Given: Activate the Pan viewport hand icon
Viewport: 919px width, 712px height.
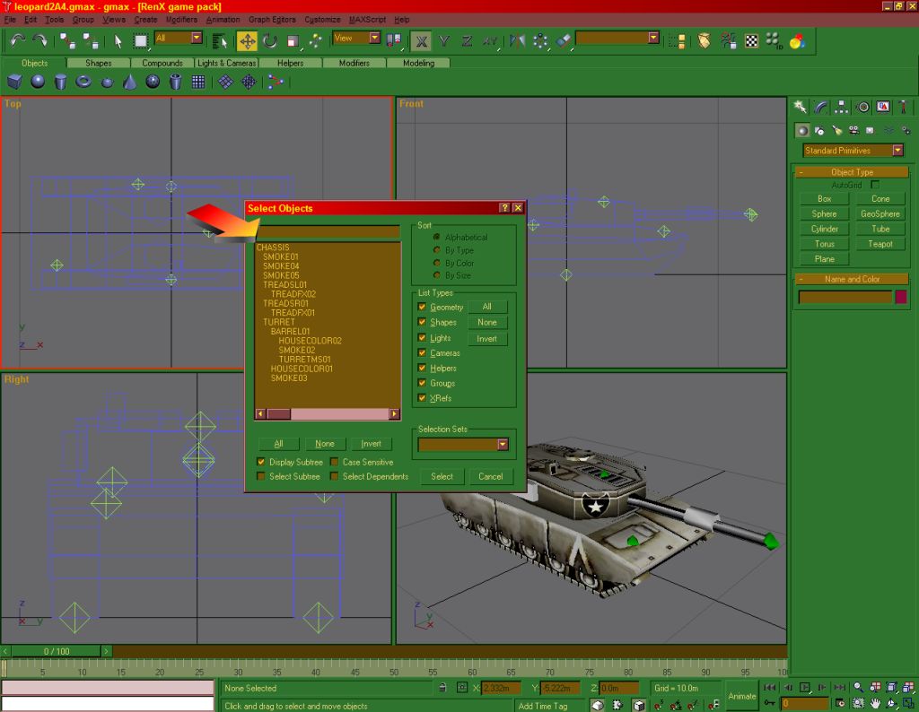Looking at the screenshot, I should [x=874, y=704].
